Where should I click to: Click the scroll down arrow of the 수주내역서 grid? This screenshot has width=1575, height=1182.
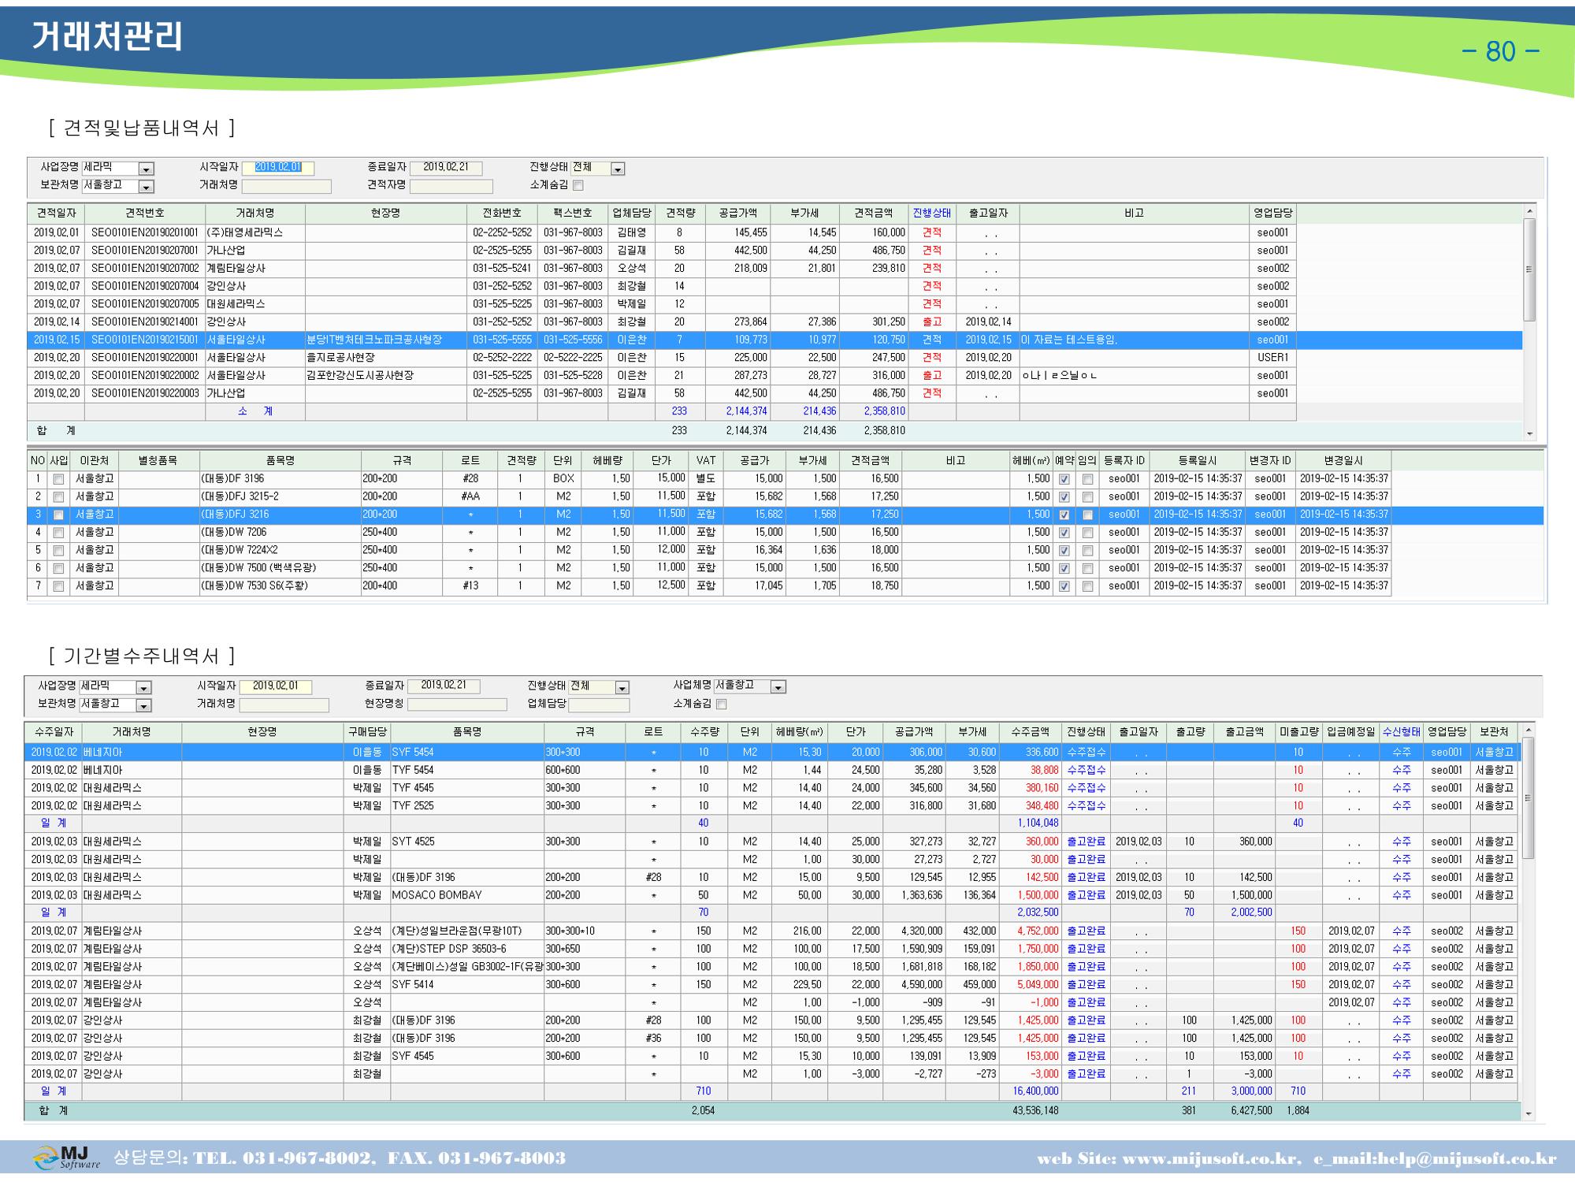(1529, 1114)
